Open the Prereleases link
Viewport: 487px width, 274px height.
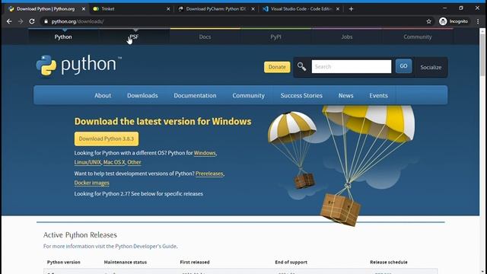pyautogui.click(x=209, y=174)
